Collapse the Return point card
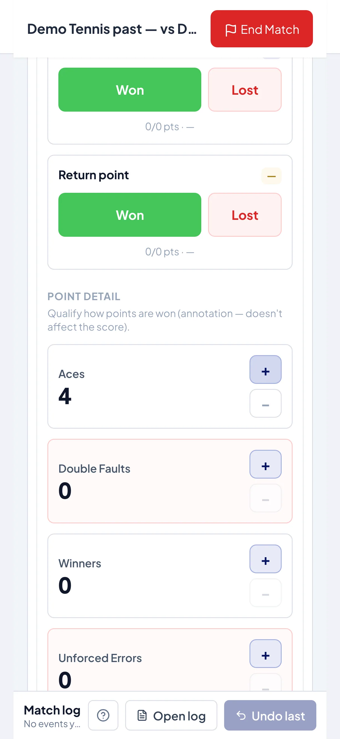The image size is (340, 739). [x=271, y=176]
